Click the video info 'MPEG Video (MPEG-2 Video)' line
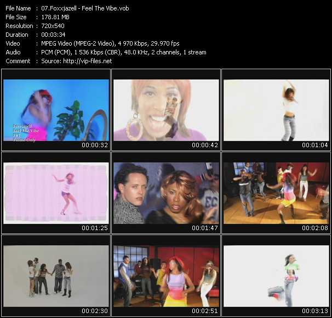The height and width of the screenshot is (318, 332). point(110,43)
